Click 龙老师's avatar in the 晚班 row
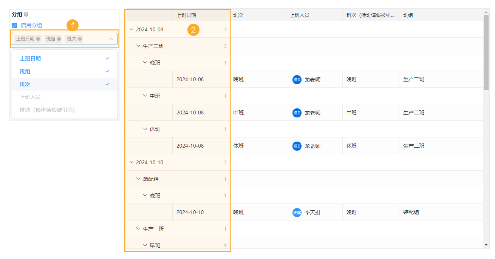Image resolution: width=495 pixels, height=259 pixels. (x=297, y=79)
